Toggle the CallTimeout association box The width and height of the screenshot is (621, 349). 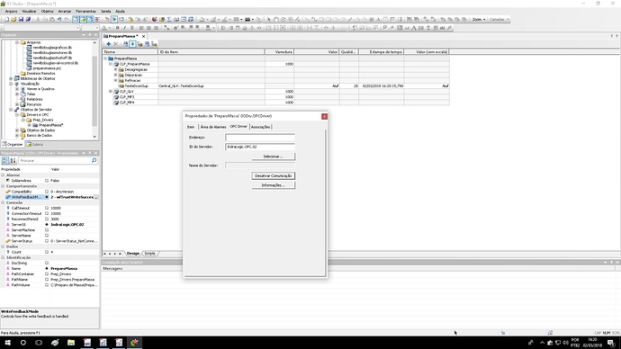pos(47,208)
